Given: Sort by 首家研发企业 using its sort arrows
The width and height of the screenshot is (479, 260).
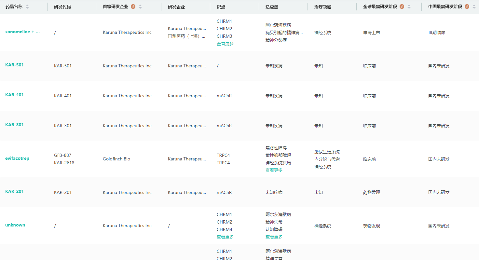Looking at the screenshot, I should 140,7.
